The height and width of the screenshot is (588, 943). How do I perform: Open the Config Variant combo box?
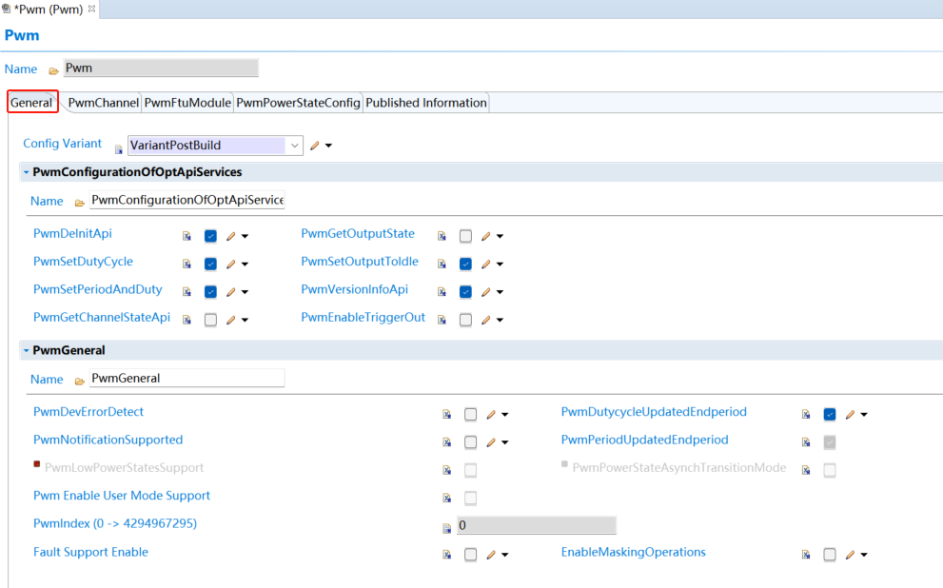295,146
